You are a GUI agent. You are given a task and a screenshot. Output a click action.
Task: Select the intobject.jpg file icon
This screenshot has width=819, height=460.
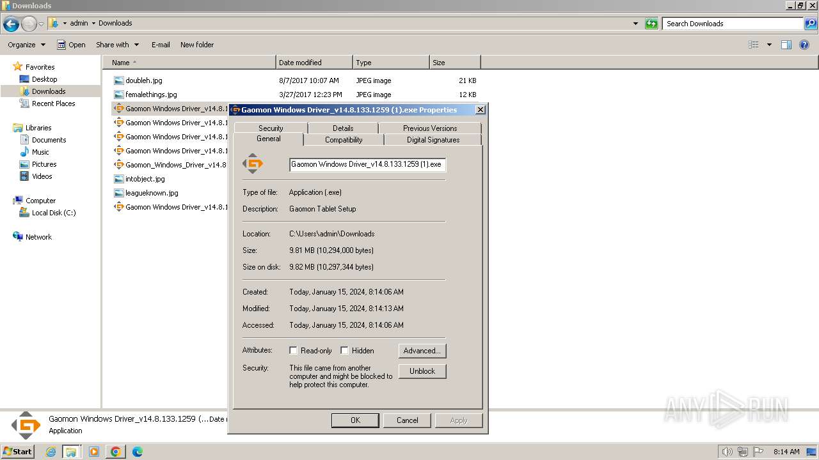118,179
